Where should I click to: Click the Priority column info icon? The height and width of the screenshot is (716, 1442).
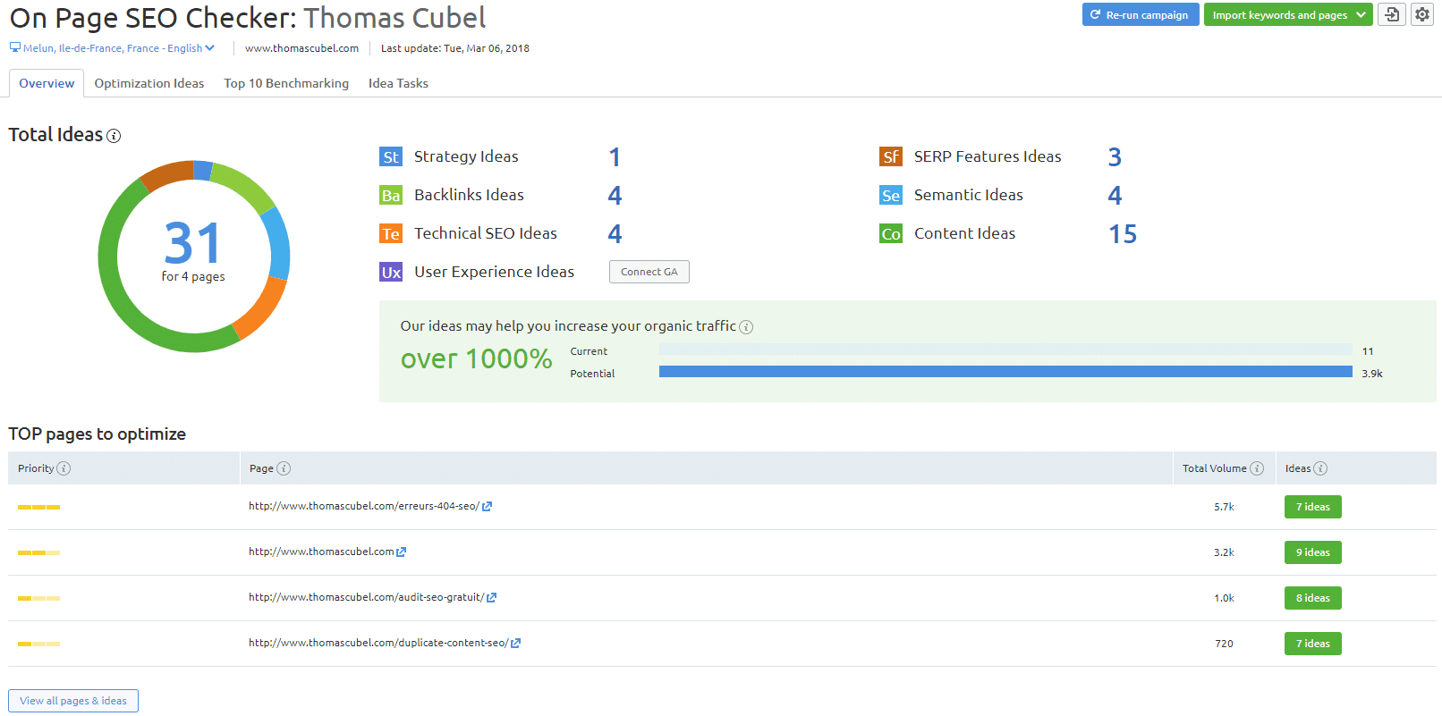click(64, 468)
